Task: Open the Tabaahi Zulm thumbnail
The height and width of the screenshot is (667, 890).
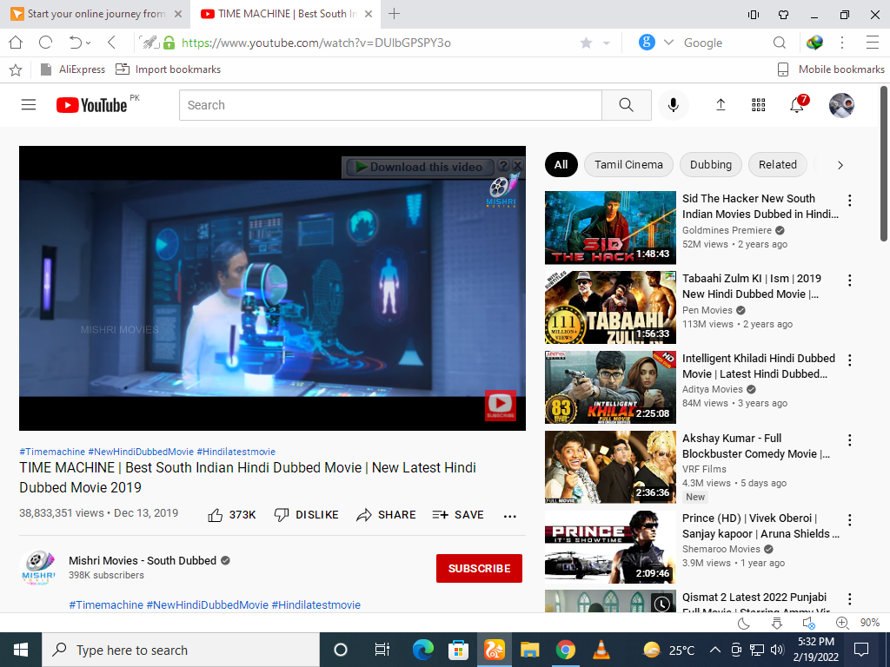Action: coord(610,307)
